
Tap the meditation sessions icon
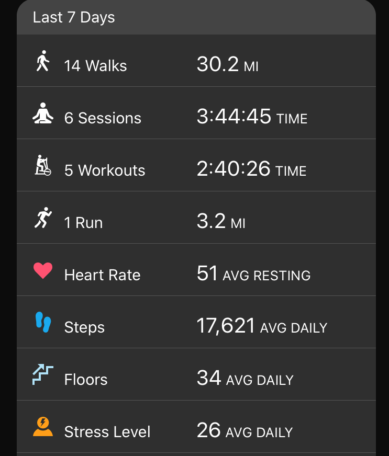(x=43, y=113)
